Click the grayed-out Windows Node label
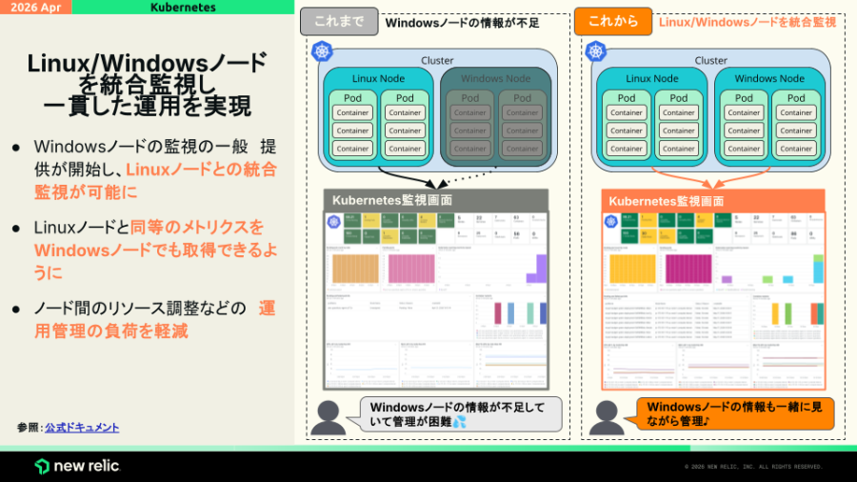857x482 pixels. click(x=495, y=79)
